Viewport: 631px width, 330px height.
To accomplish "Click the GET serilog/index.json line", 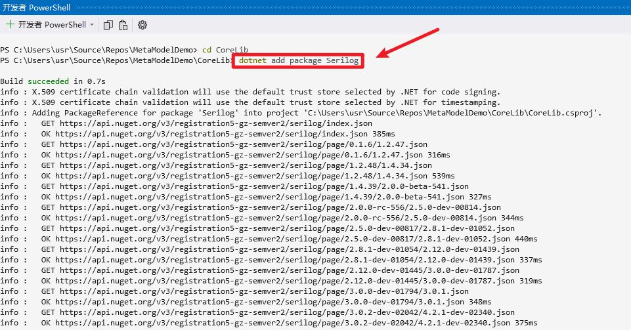I will click(186, 123).
